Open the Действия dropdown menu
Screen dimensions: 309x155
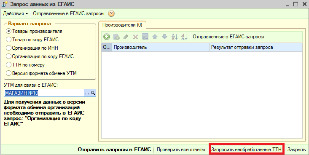point(16,13)
